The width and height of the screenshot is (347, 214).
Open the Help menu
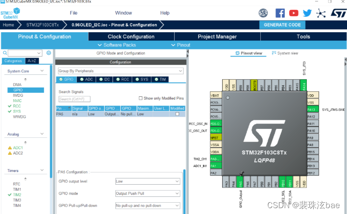pyautogui.click(x=165, y=13)
